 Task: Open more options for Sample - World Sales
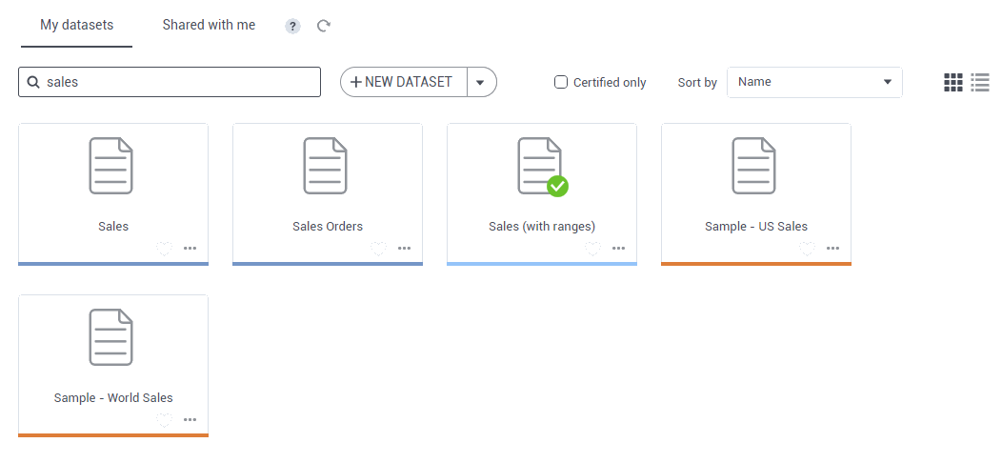190,419
